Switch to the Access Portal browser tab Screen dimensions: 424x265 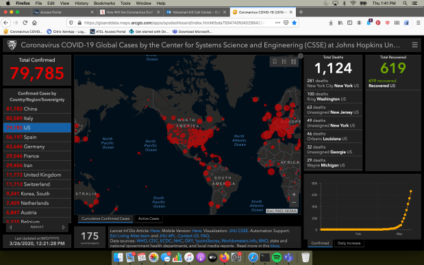click(x=63, y=12)
